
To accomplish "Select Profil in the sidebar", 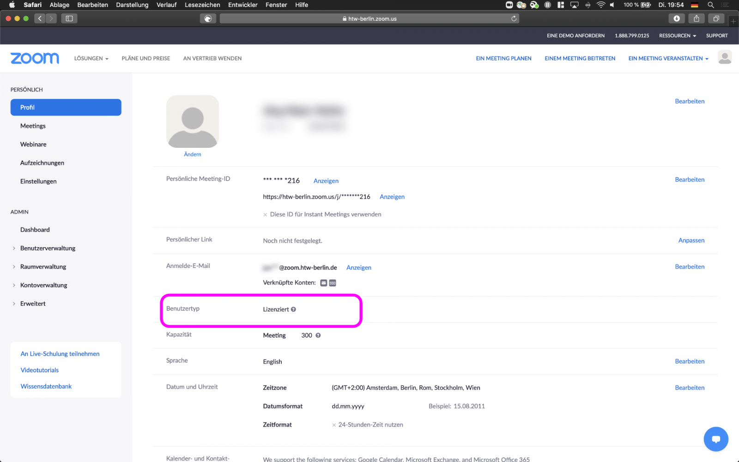I will [x=66, y=107].
